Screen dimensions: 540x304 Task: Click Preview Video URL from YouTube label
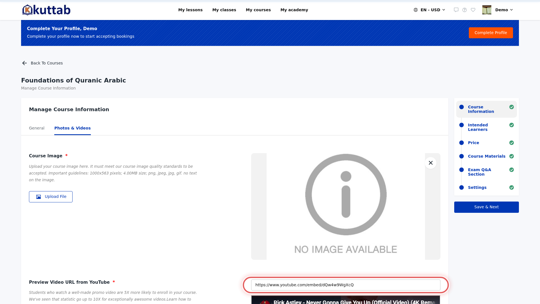(x=69, y=282)
